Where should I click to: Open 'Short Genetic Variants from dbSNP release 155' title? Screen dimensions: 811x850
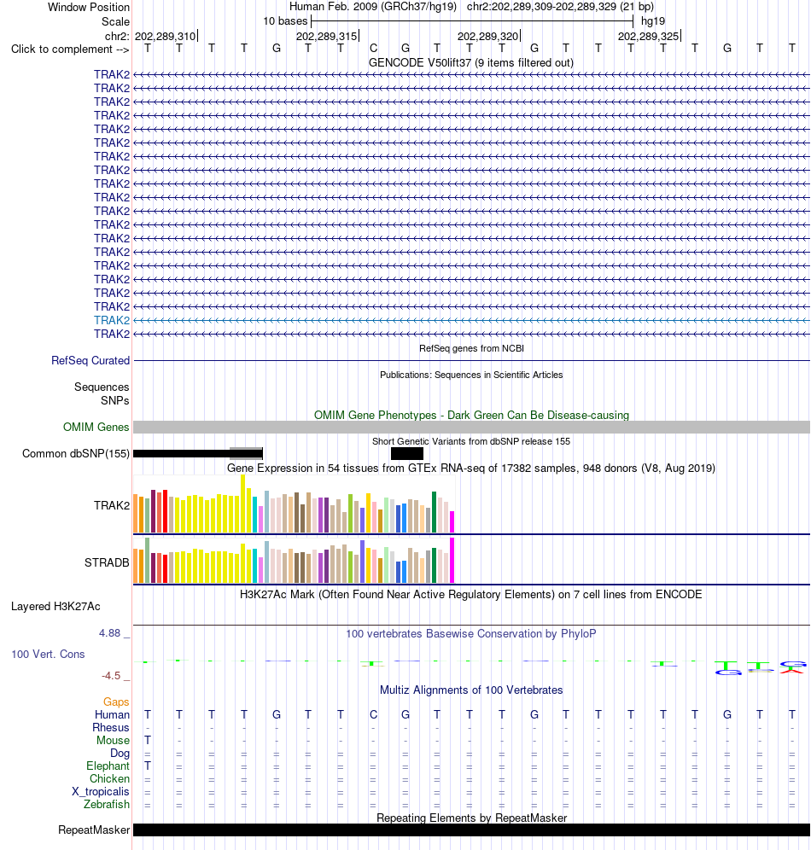[x=471, y=441]
